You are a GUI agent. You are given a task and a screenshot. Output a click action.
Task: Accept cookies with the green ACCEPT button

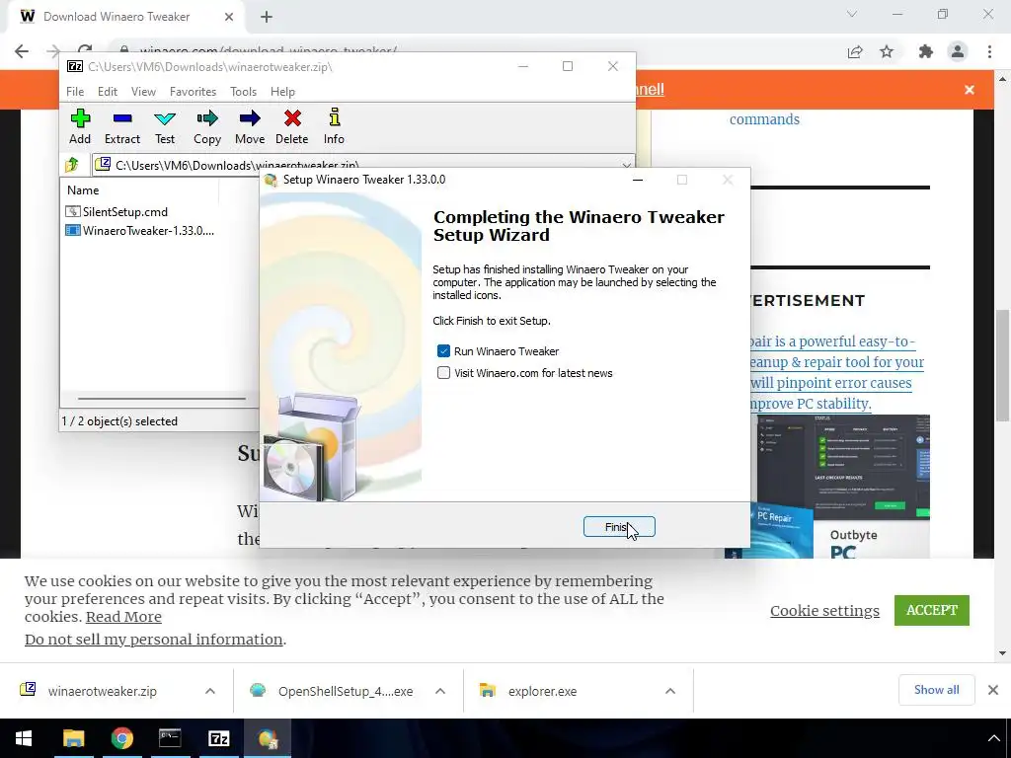tap(932, 610)
